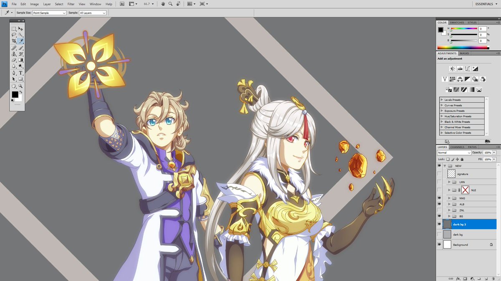Add a layer style (fx) at Layers bottom
This screenshot has height=281, width=501.
tap(458, 278)
